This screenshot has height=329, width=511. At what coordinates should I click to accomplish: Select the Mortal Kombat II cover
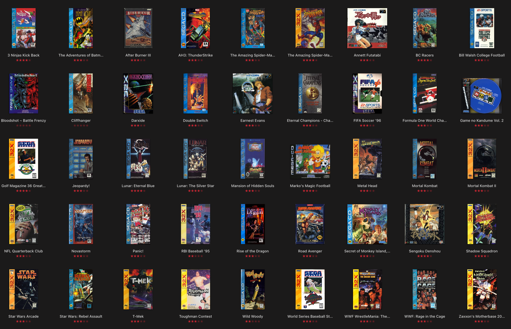(482, 159)
